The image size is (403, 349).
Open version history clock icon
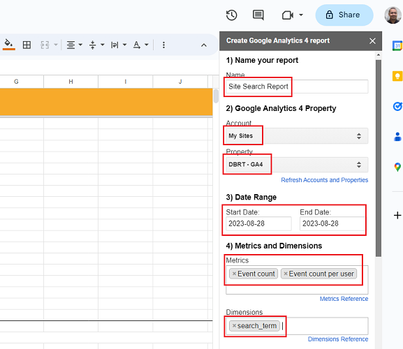pos(231,15)
